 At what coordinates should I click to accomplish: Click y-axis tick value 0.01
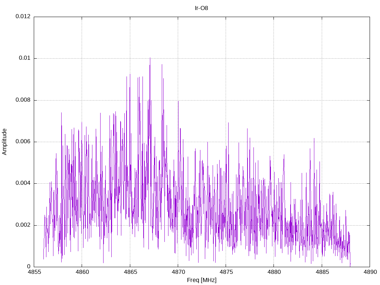pos(25,58)
